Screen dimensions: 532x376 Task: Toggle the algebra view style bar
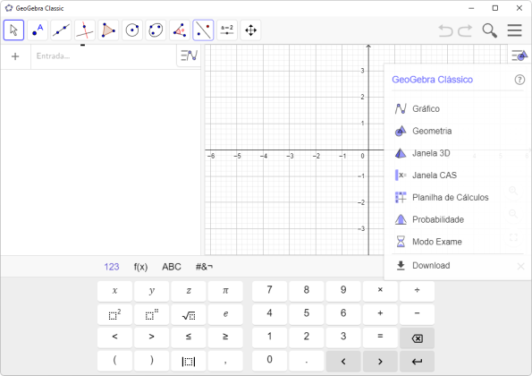click(x=189, y=56)
